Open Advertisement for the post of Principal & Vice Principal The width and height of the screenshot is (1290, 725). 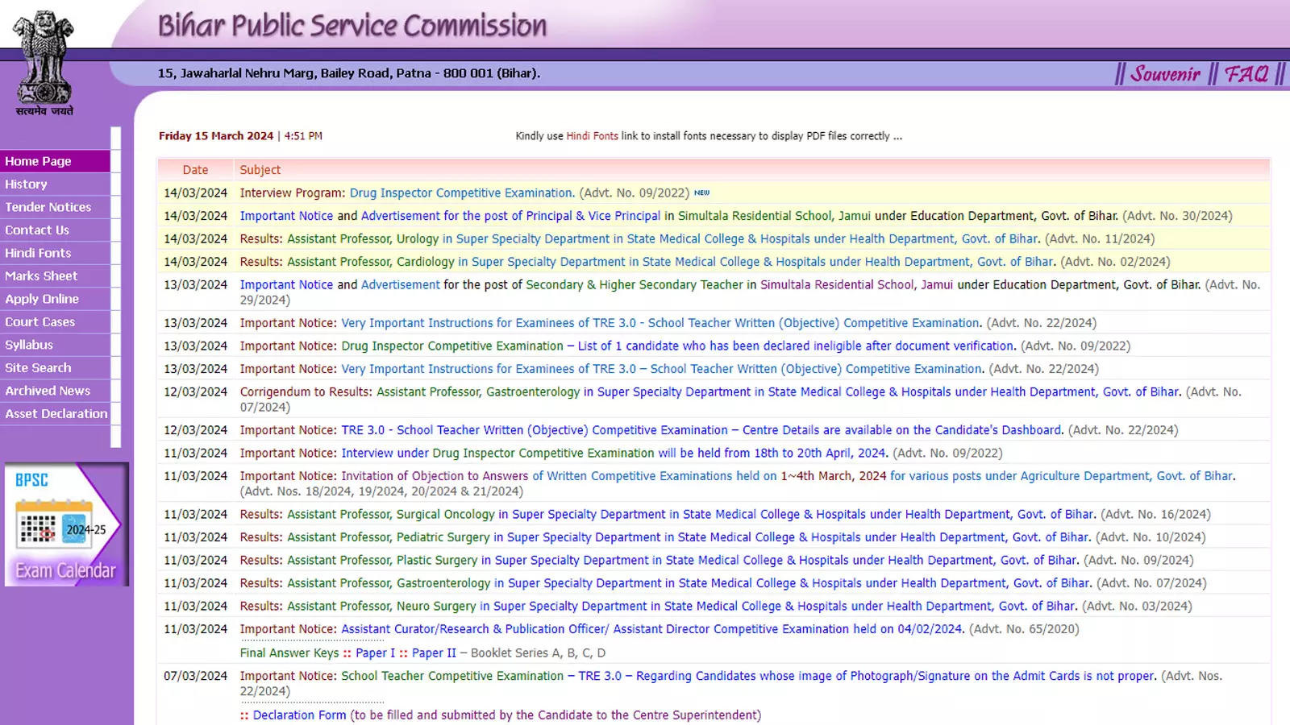coord(510,216)
